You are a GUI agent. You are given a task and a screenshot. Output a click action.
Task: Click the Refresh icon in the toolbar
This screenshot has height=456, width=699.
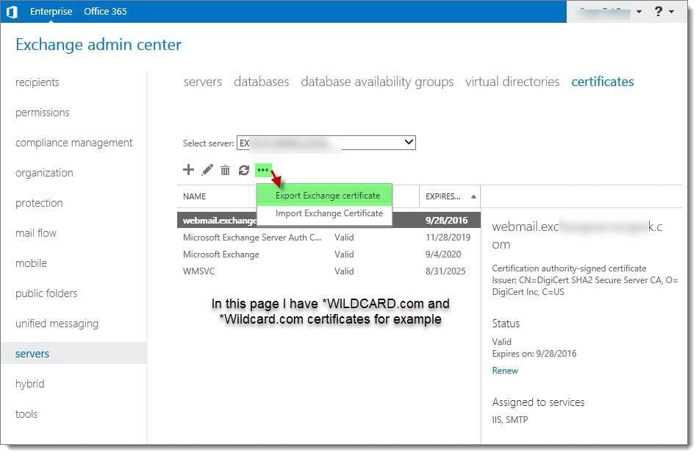[x=245, y=170]
